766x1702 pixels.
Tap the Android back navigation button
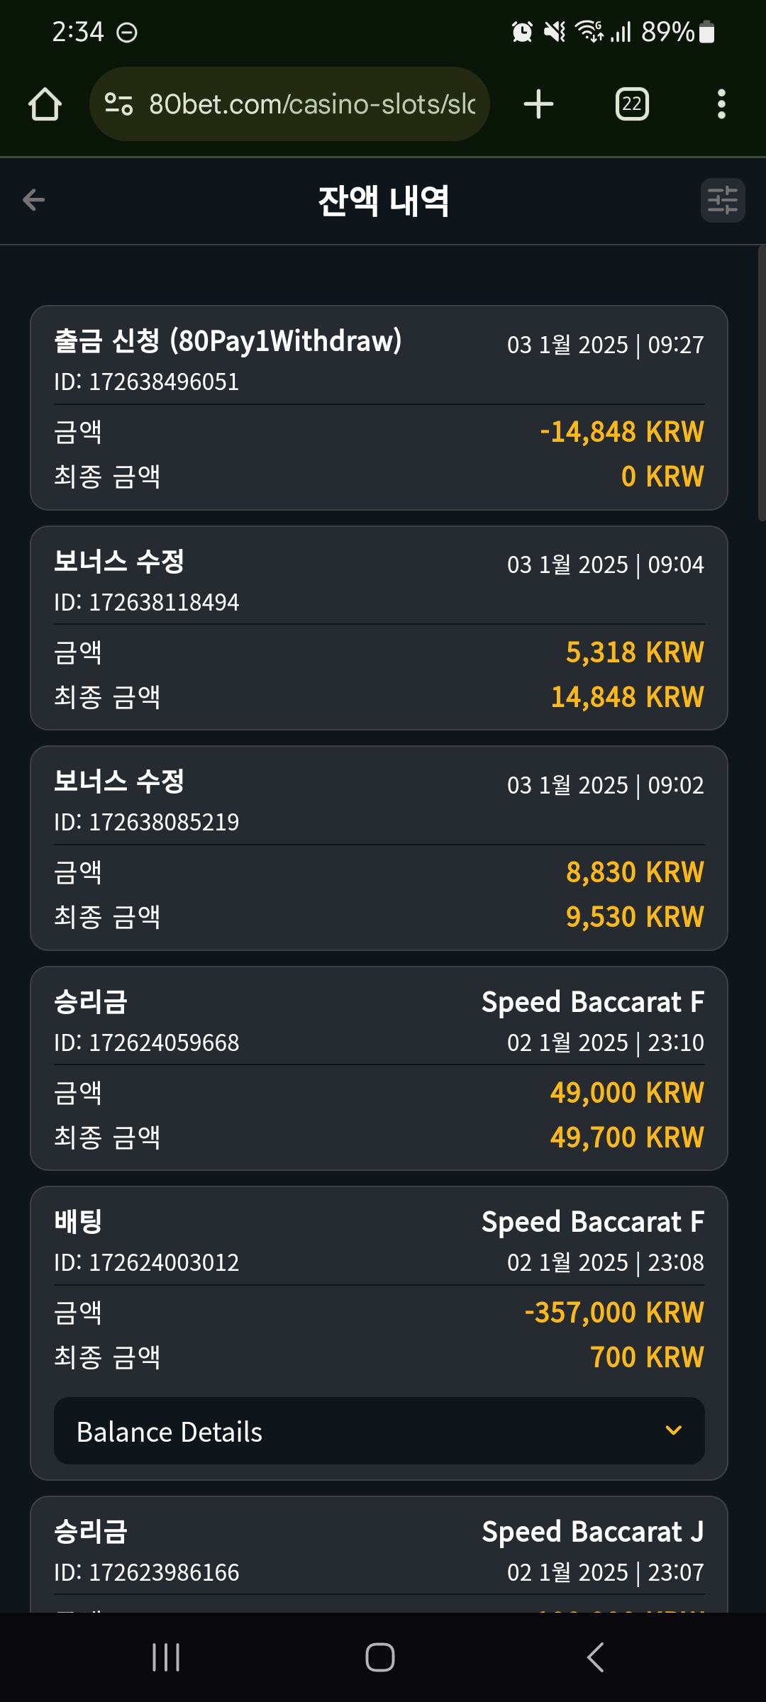(596, 1657)
